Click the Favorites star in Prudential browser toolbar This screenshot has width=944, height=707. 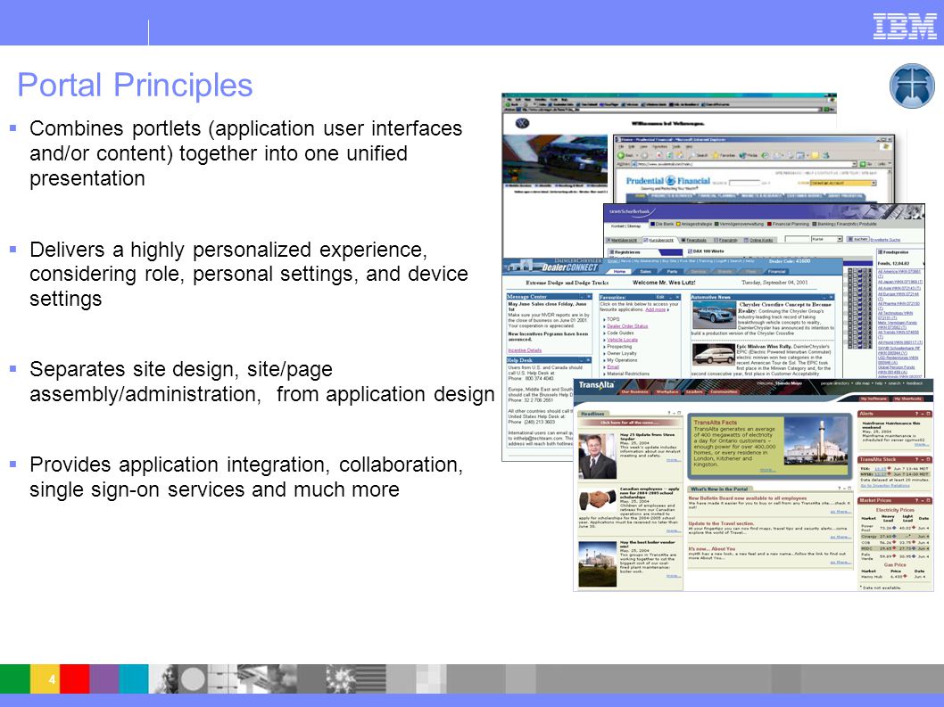[716, 155]
